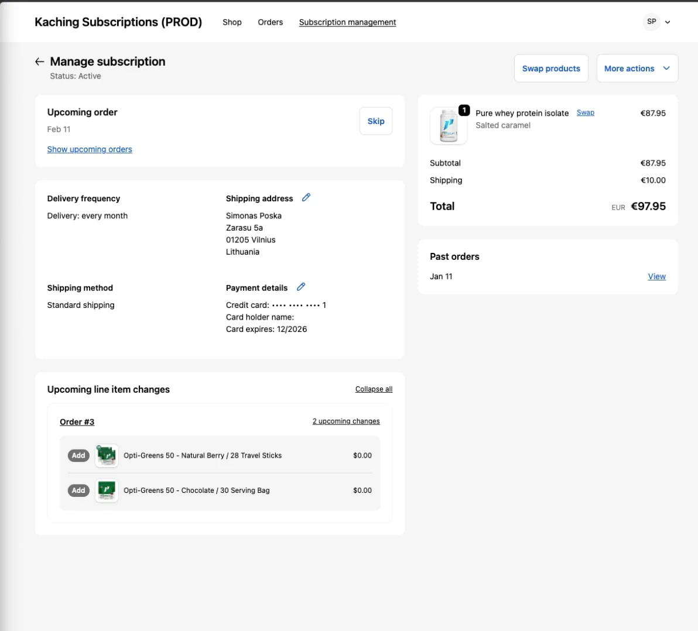Screen dimensions: 698x631
Task: Click the Standard shipping text
Action: coord(81,306)
